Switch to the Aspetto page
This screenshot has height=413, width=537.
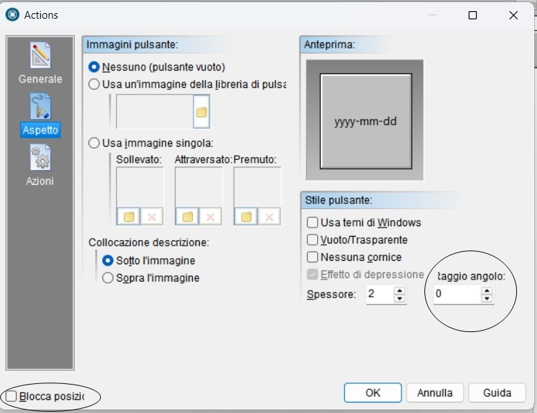(40, 116)
